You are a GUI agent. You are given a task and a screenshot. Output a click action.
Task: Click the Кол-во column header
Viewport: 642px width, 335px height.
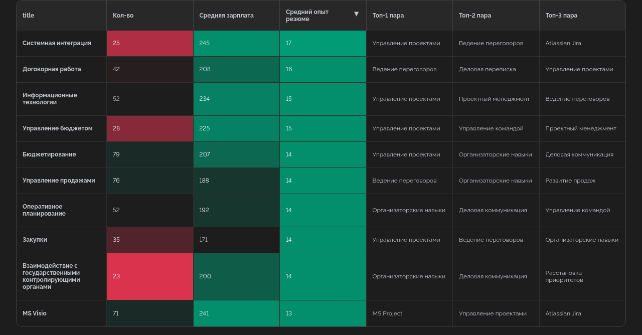coord(123,16)
